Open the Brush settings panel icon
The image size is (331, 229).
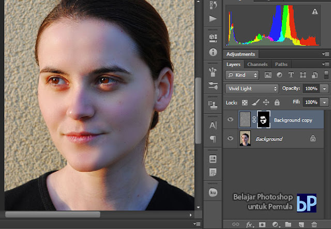tap(213, 86)
